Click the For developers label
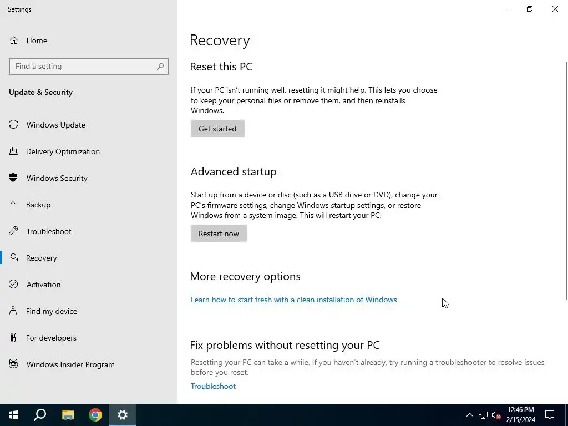This screenshot has height=426, width=568. tap(51, 338)
